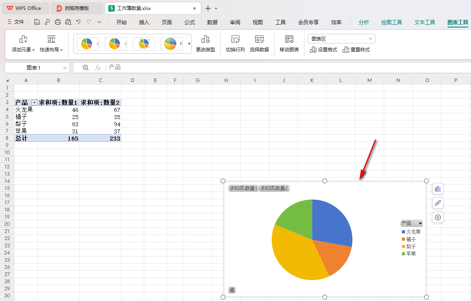Click Format Selection (设置格式) button

click(x=324, y=50)
